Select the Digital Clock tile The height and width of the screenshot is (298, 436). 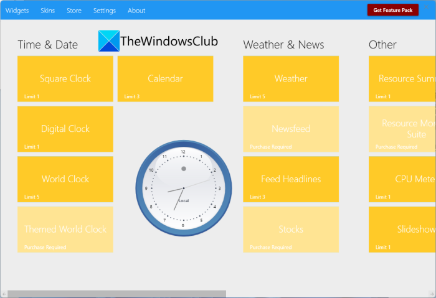[x=65, y=129]
